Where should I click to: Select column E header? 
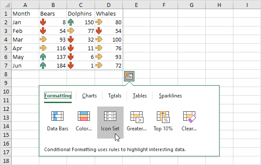(136, 5)
